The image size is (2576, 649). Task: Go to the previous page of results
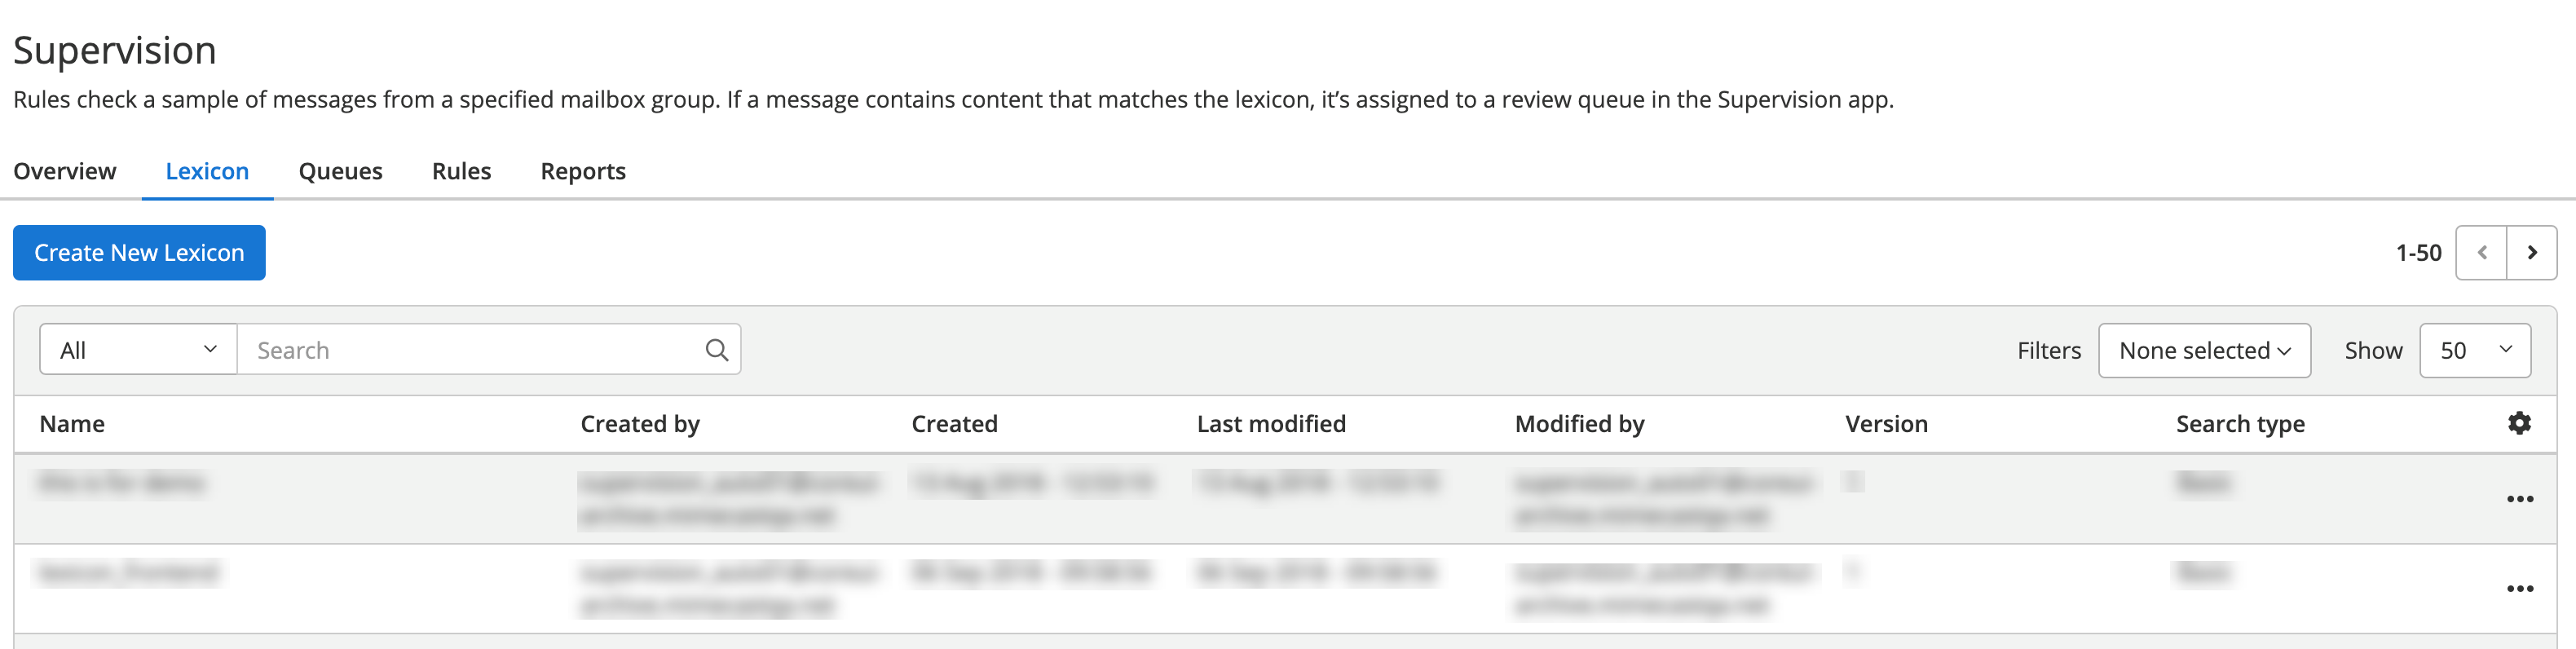click(2481, 253)
